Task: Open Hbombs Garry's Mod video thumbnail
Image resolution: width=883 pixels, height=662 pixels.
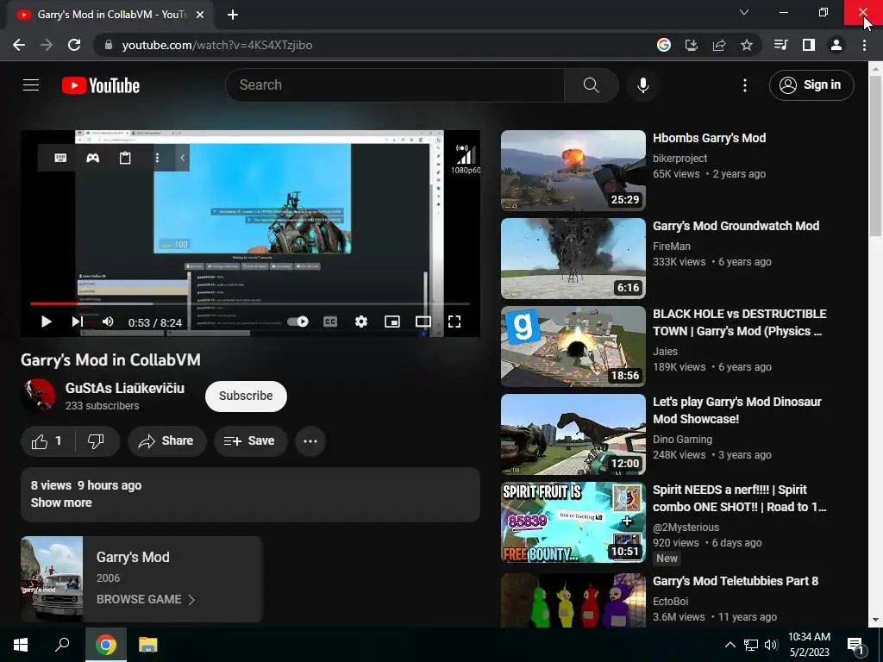Action: click(573, 171)
